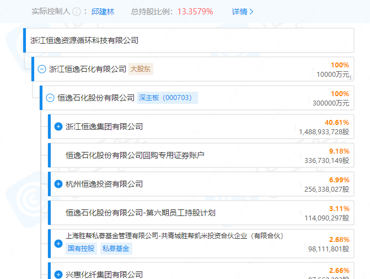Click the 深主板 (000703) stock tag
This screenshot has width=370, height=279.
click(167, 98)
